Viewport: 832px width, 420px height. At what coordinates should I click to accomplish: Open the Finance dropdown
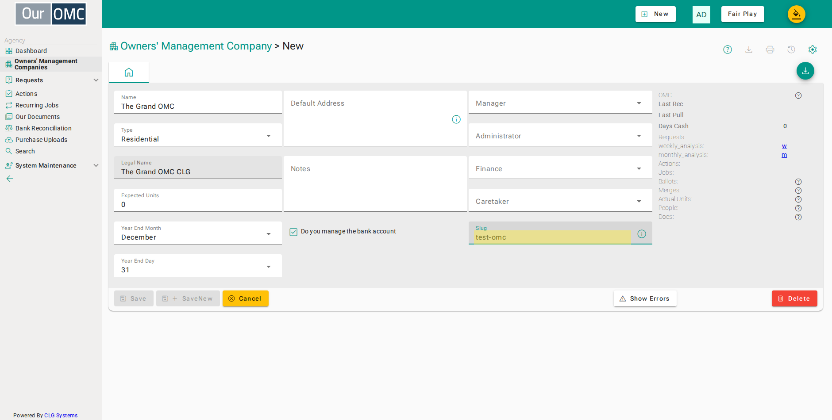coord(560,168)
